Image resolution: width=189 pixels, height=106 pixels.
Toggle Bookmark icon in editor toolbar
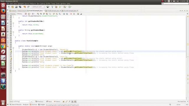(x=60, y=14)
